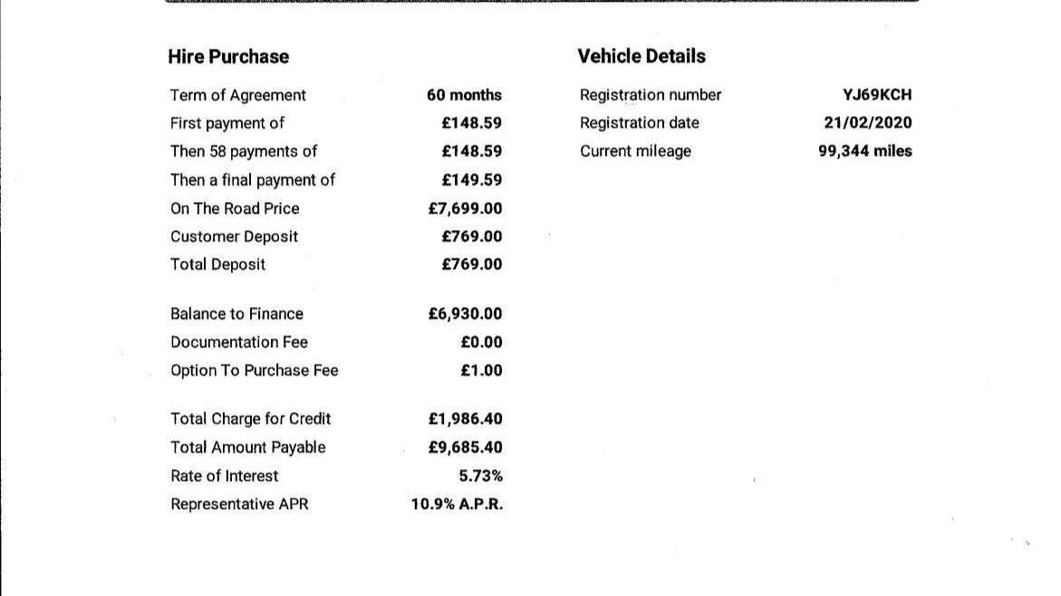This screenshot has width=1061, height=596.
Task: Select the registration date 21/02/2020
Action: [867, 123]
